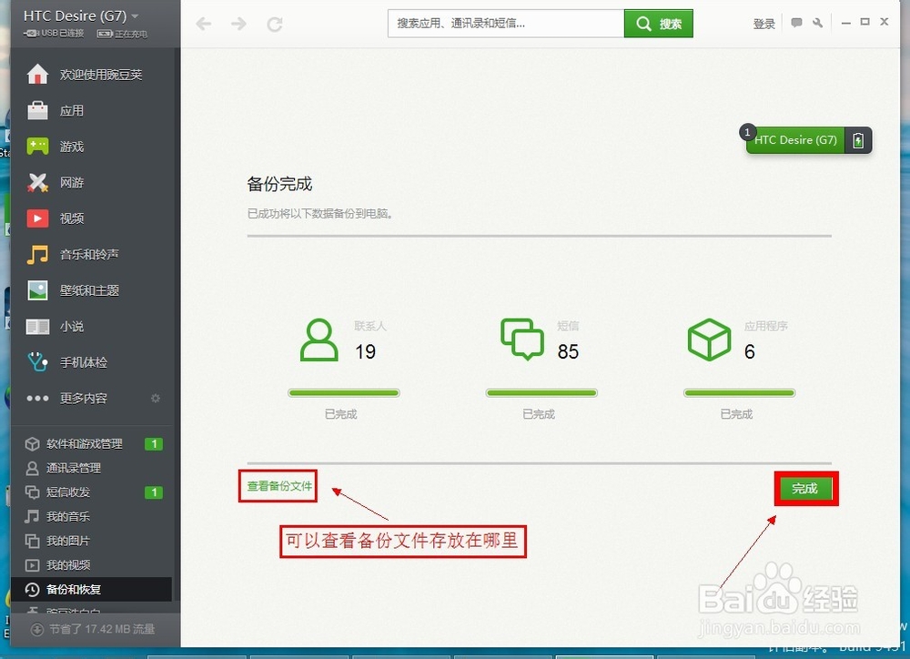Click the battery icon on HTC Desire badge
The height and width of the screenshot is (659, 910).
click(858, 140)
